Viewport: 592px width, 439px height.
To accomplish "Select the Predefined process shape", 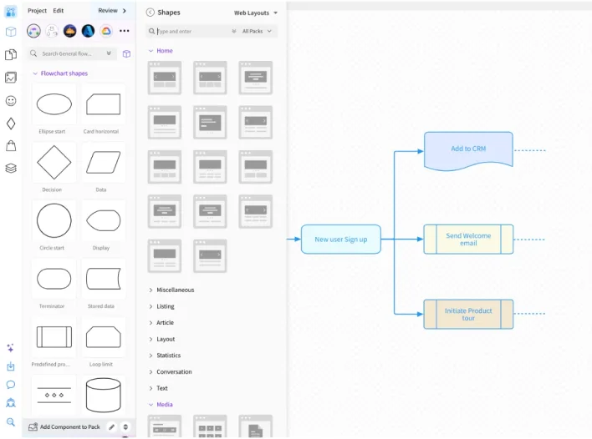I will tap(54, 337).
